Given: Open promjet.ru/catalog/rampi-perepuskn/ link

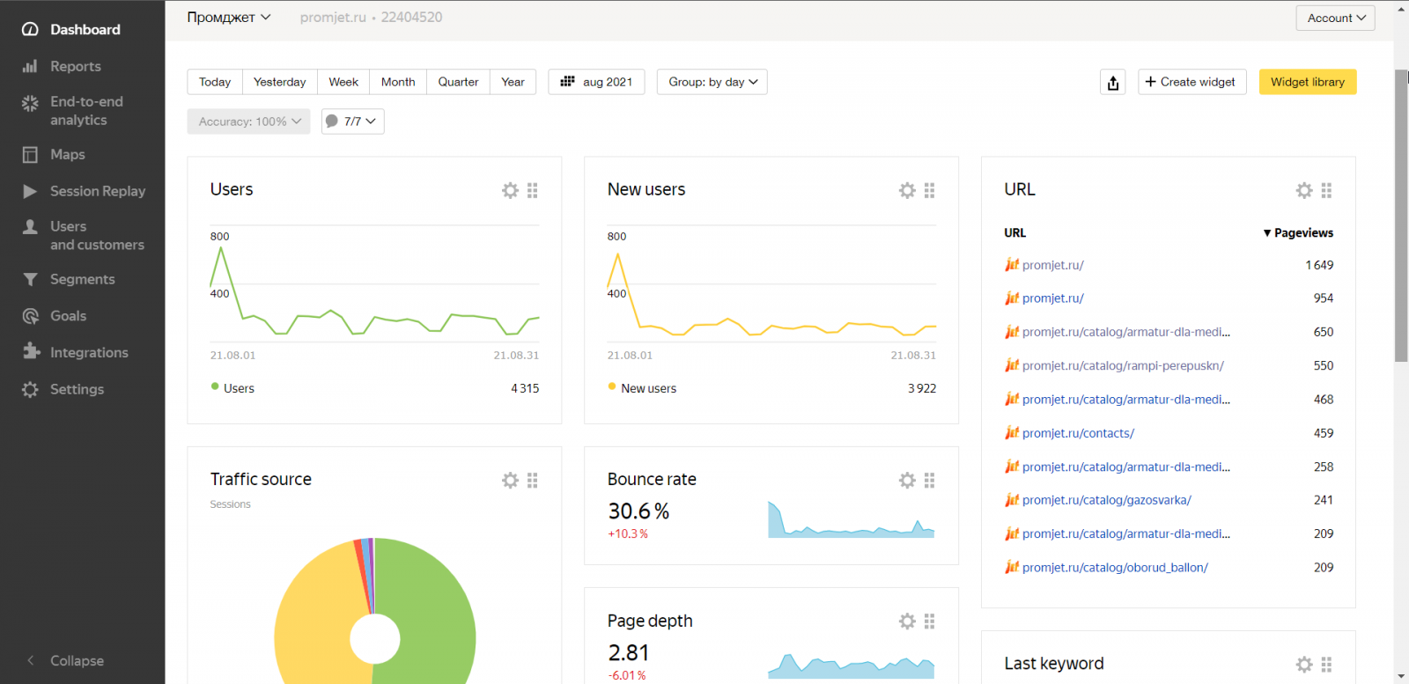Looking at the screenshot, I should (x=1123, y=366).
